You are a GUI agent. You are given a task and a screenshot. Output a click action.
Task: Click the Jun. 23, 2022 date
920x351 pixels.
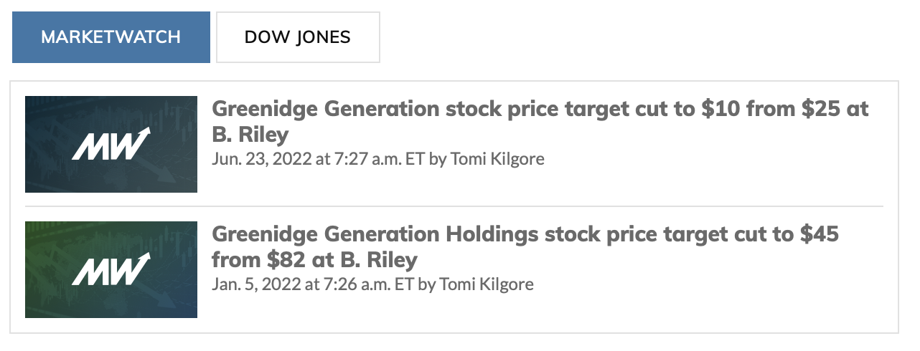point(262,158)
